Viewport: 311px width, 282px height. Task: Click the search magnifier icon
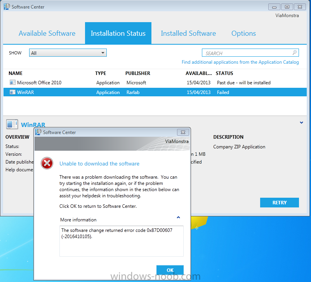pos(295,52)
